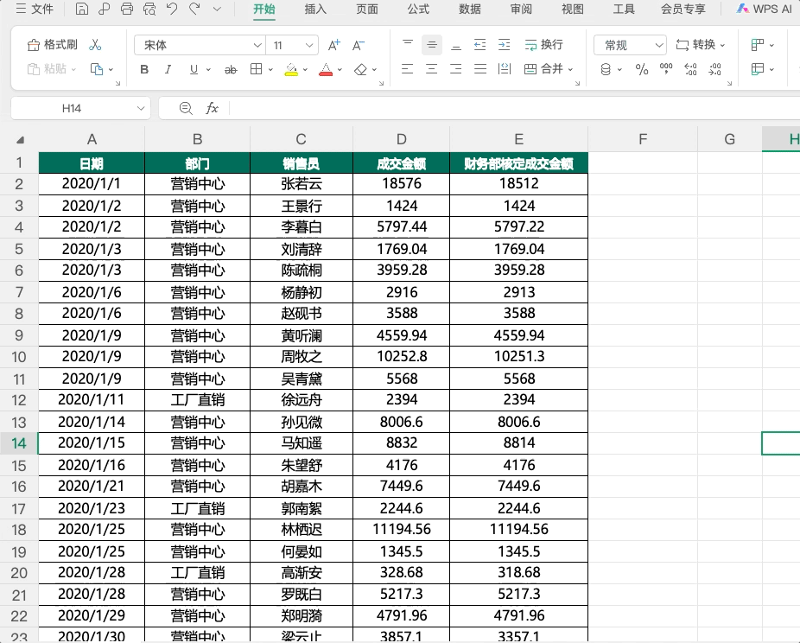Click the copy icon
Image resolution: width=800 pixels, height=643 pixels.
pyautogui.click(x=97, y=69)
